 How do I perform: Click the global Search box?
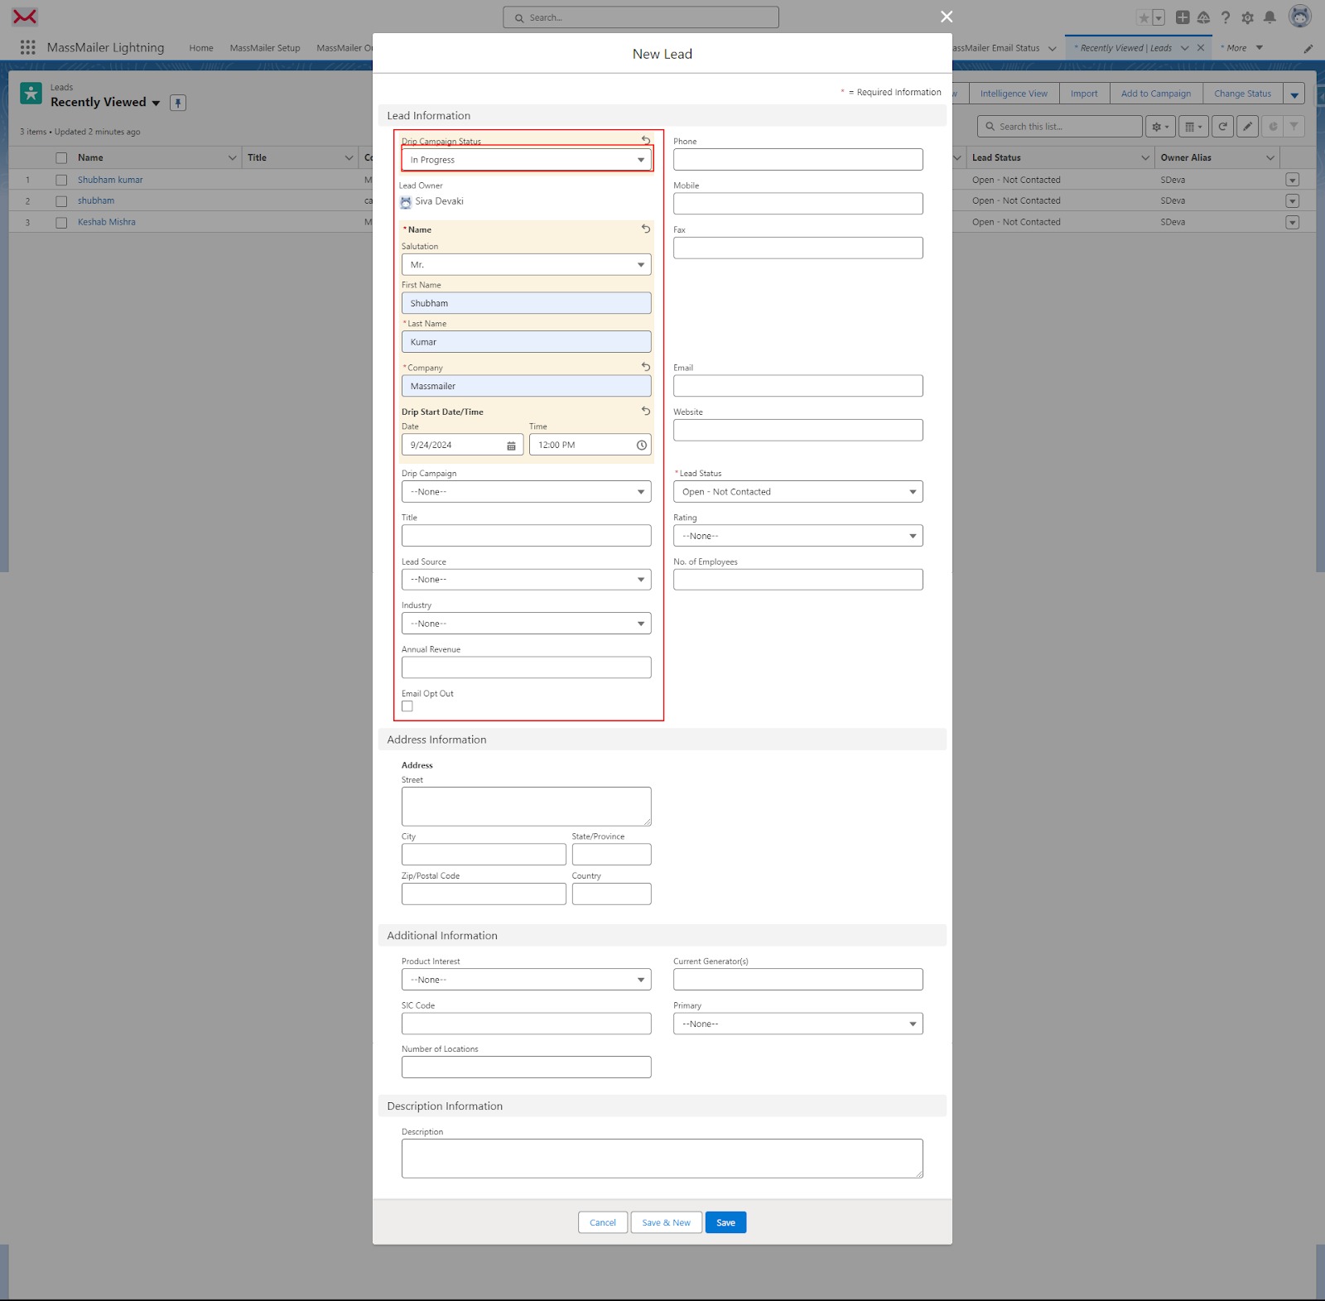(x=641, y=17)
